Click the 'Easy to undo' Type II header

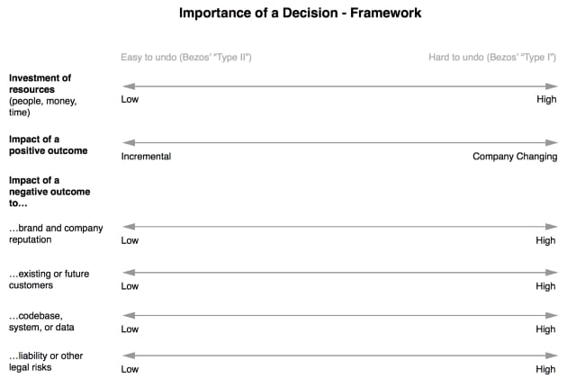pos(186,57)
